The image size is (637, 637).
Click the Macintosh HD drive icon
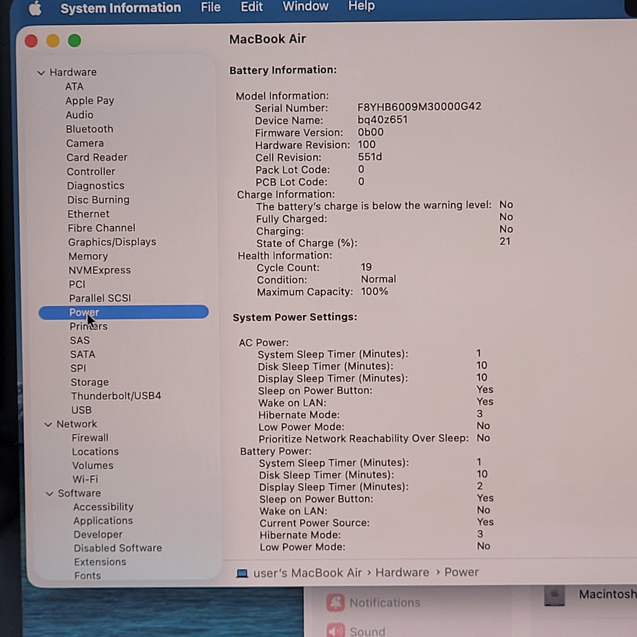[554, 595]
